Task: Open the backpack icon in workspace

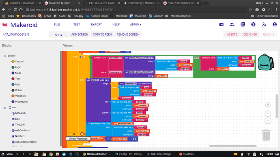Action: (x=265, y=62)
